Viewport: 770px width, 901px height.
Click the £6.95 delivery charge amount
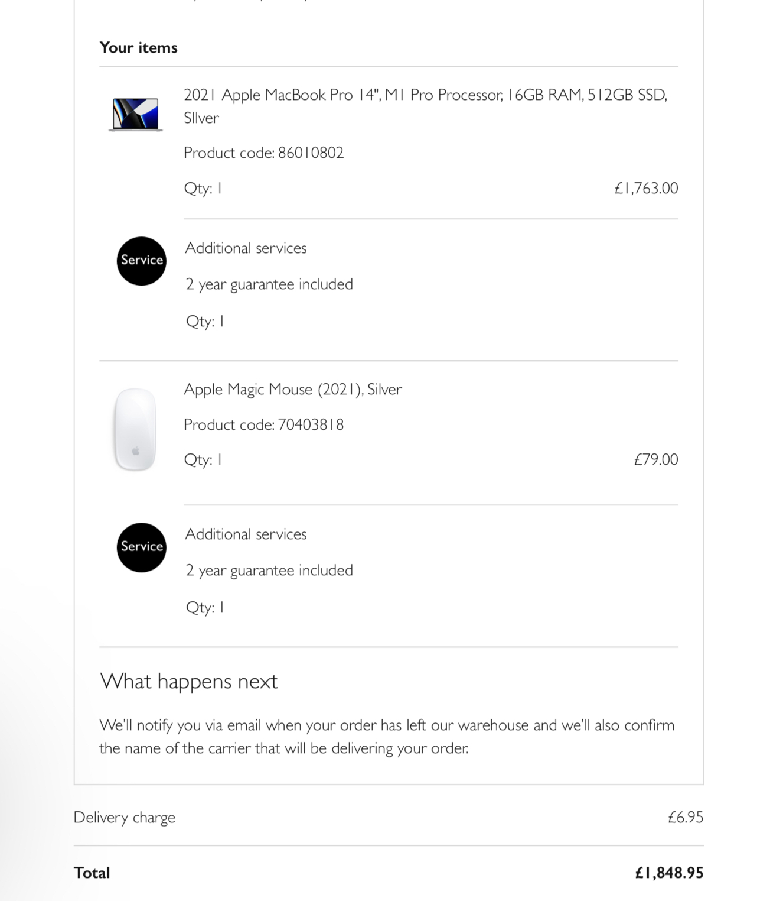point(686,818)
